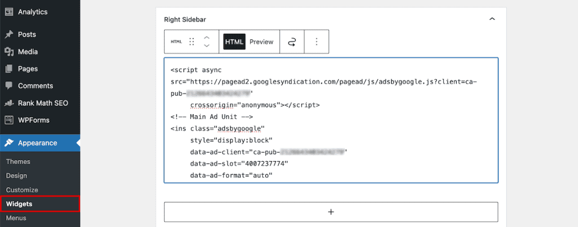
Task: Click the Rank Math SEO icon
Action: point(9,104)
